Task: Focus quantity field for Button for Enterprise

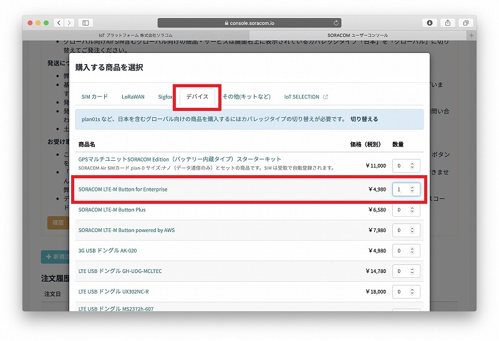Action: point(406,190)
